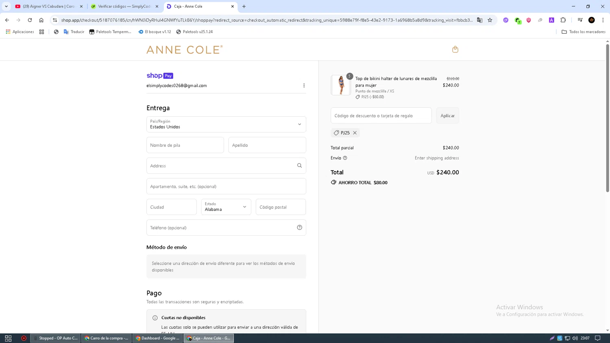
Task: Show the phone number help tooltip
Action: pos(299,228)
